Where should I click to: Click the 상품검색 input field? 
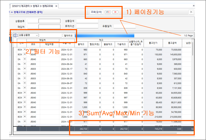(x=87, y=21)
